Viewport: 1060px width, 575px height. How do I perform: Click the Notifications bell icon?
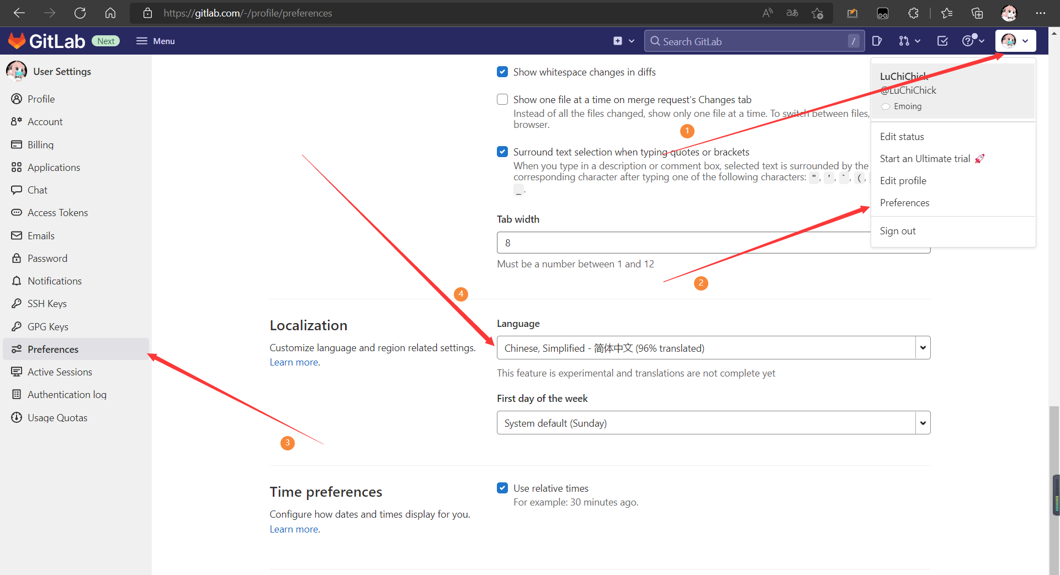pos(17,281)
